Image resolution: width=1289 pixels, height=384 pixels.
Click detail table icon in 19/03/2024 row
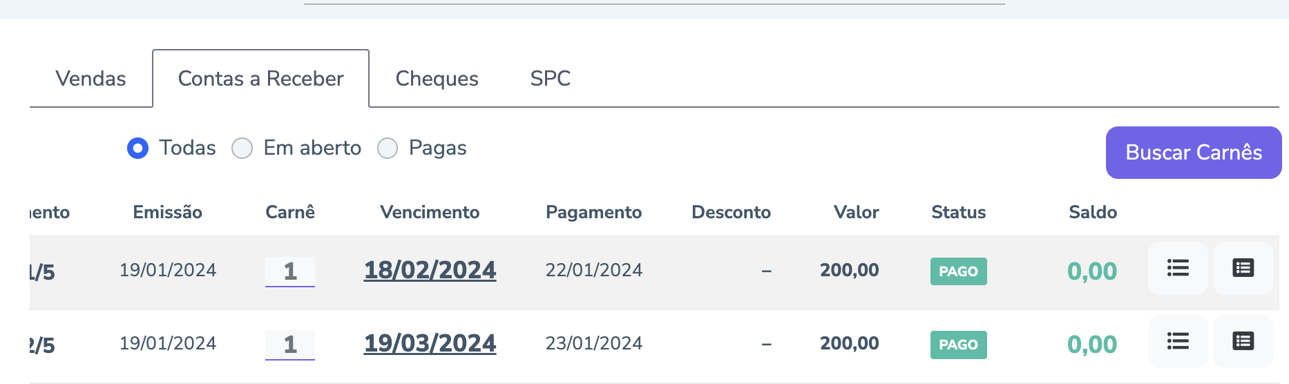(x=1243, y=341)
